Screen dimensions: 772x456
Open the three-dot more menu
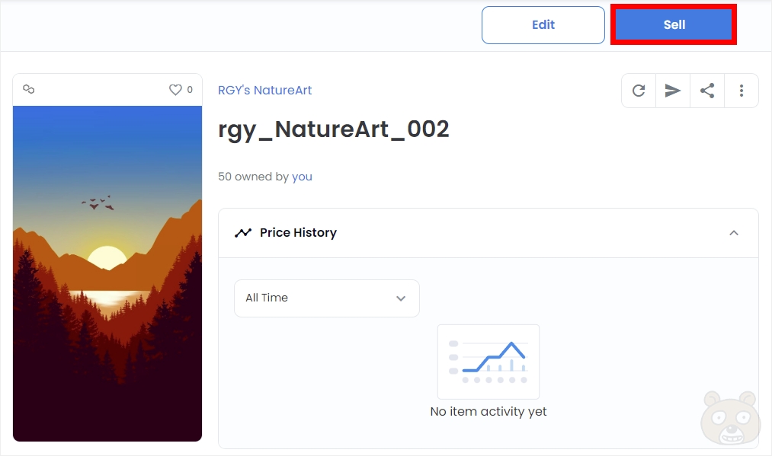[741, 91]
